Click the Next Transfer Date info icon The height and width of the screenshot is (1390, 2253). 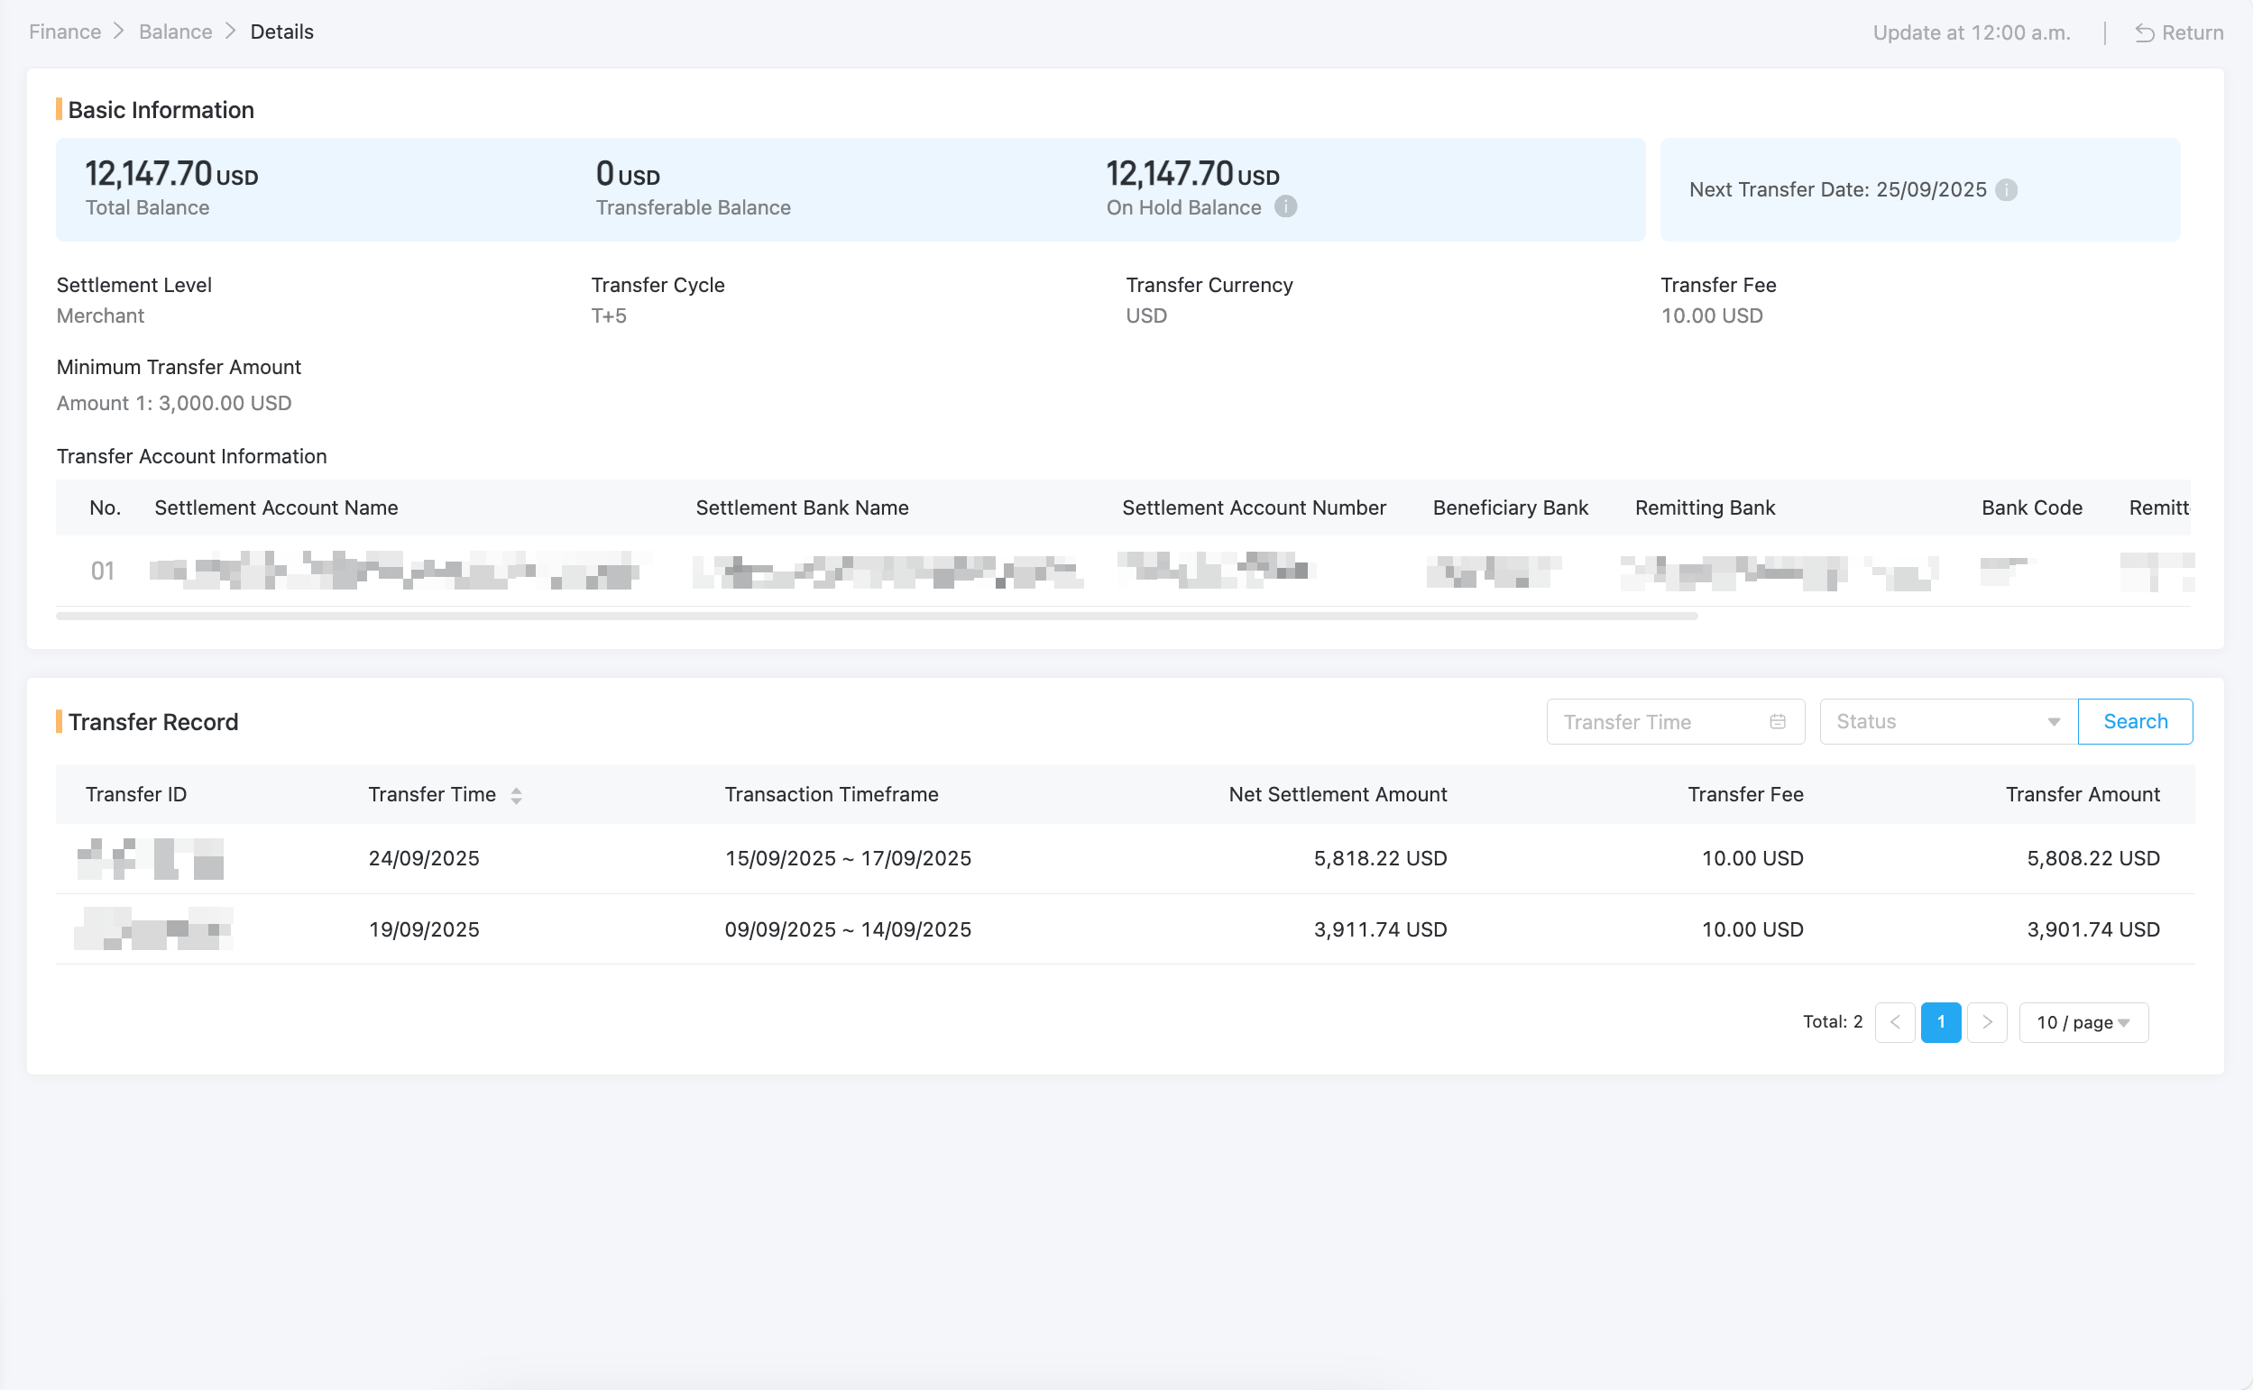(x=2006, y=189)
